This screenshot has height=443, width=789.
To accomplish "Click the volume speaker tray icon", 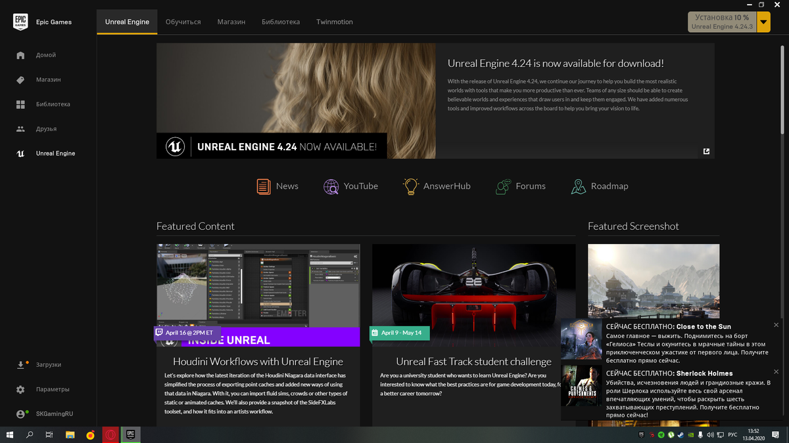I will (710, 435).
